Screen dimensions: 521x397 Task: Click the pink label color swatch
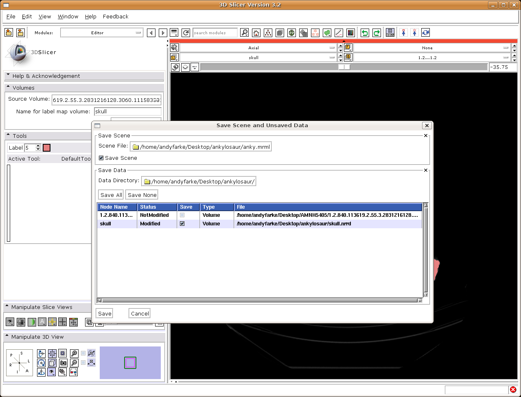(x=46, y=148)
